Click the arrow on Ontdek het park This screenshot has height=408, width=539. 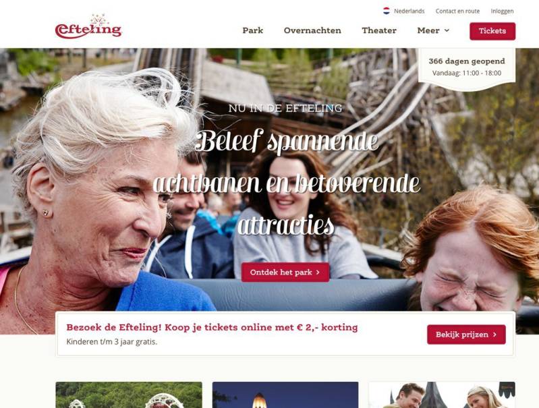tap(318, 272)
